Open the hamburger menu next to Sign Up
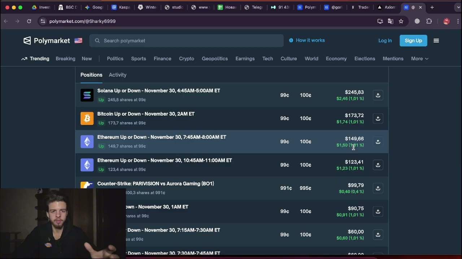 (436, 41)
